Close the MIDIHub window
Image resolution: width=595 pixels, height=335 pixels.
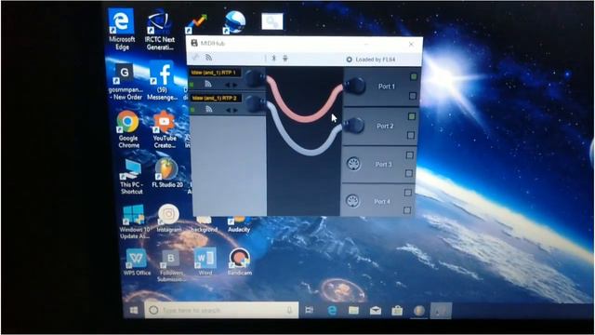click(411, 45)
